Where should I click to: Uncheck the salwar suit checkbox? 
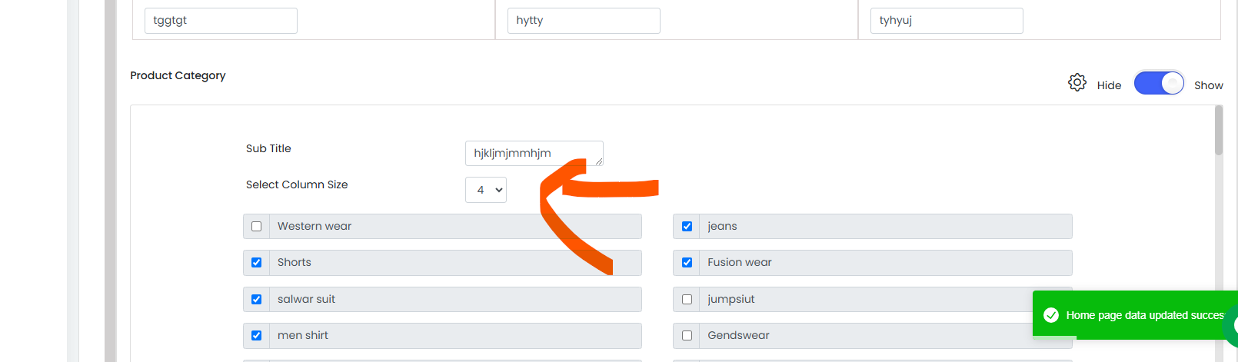point(257,299)
